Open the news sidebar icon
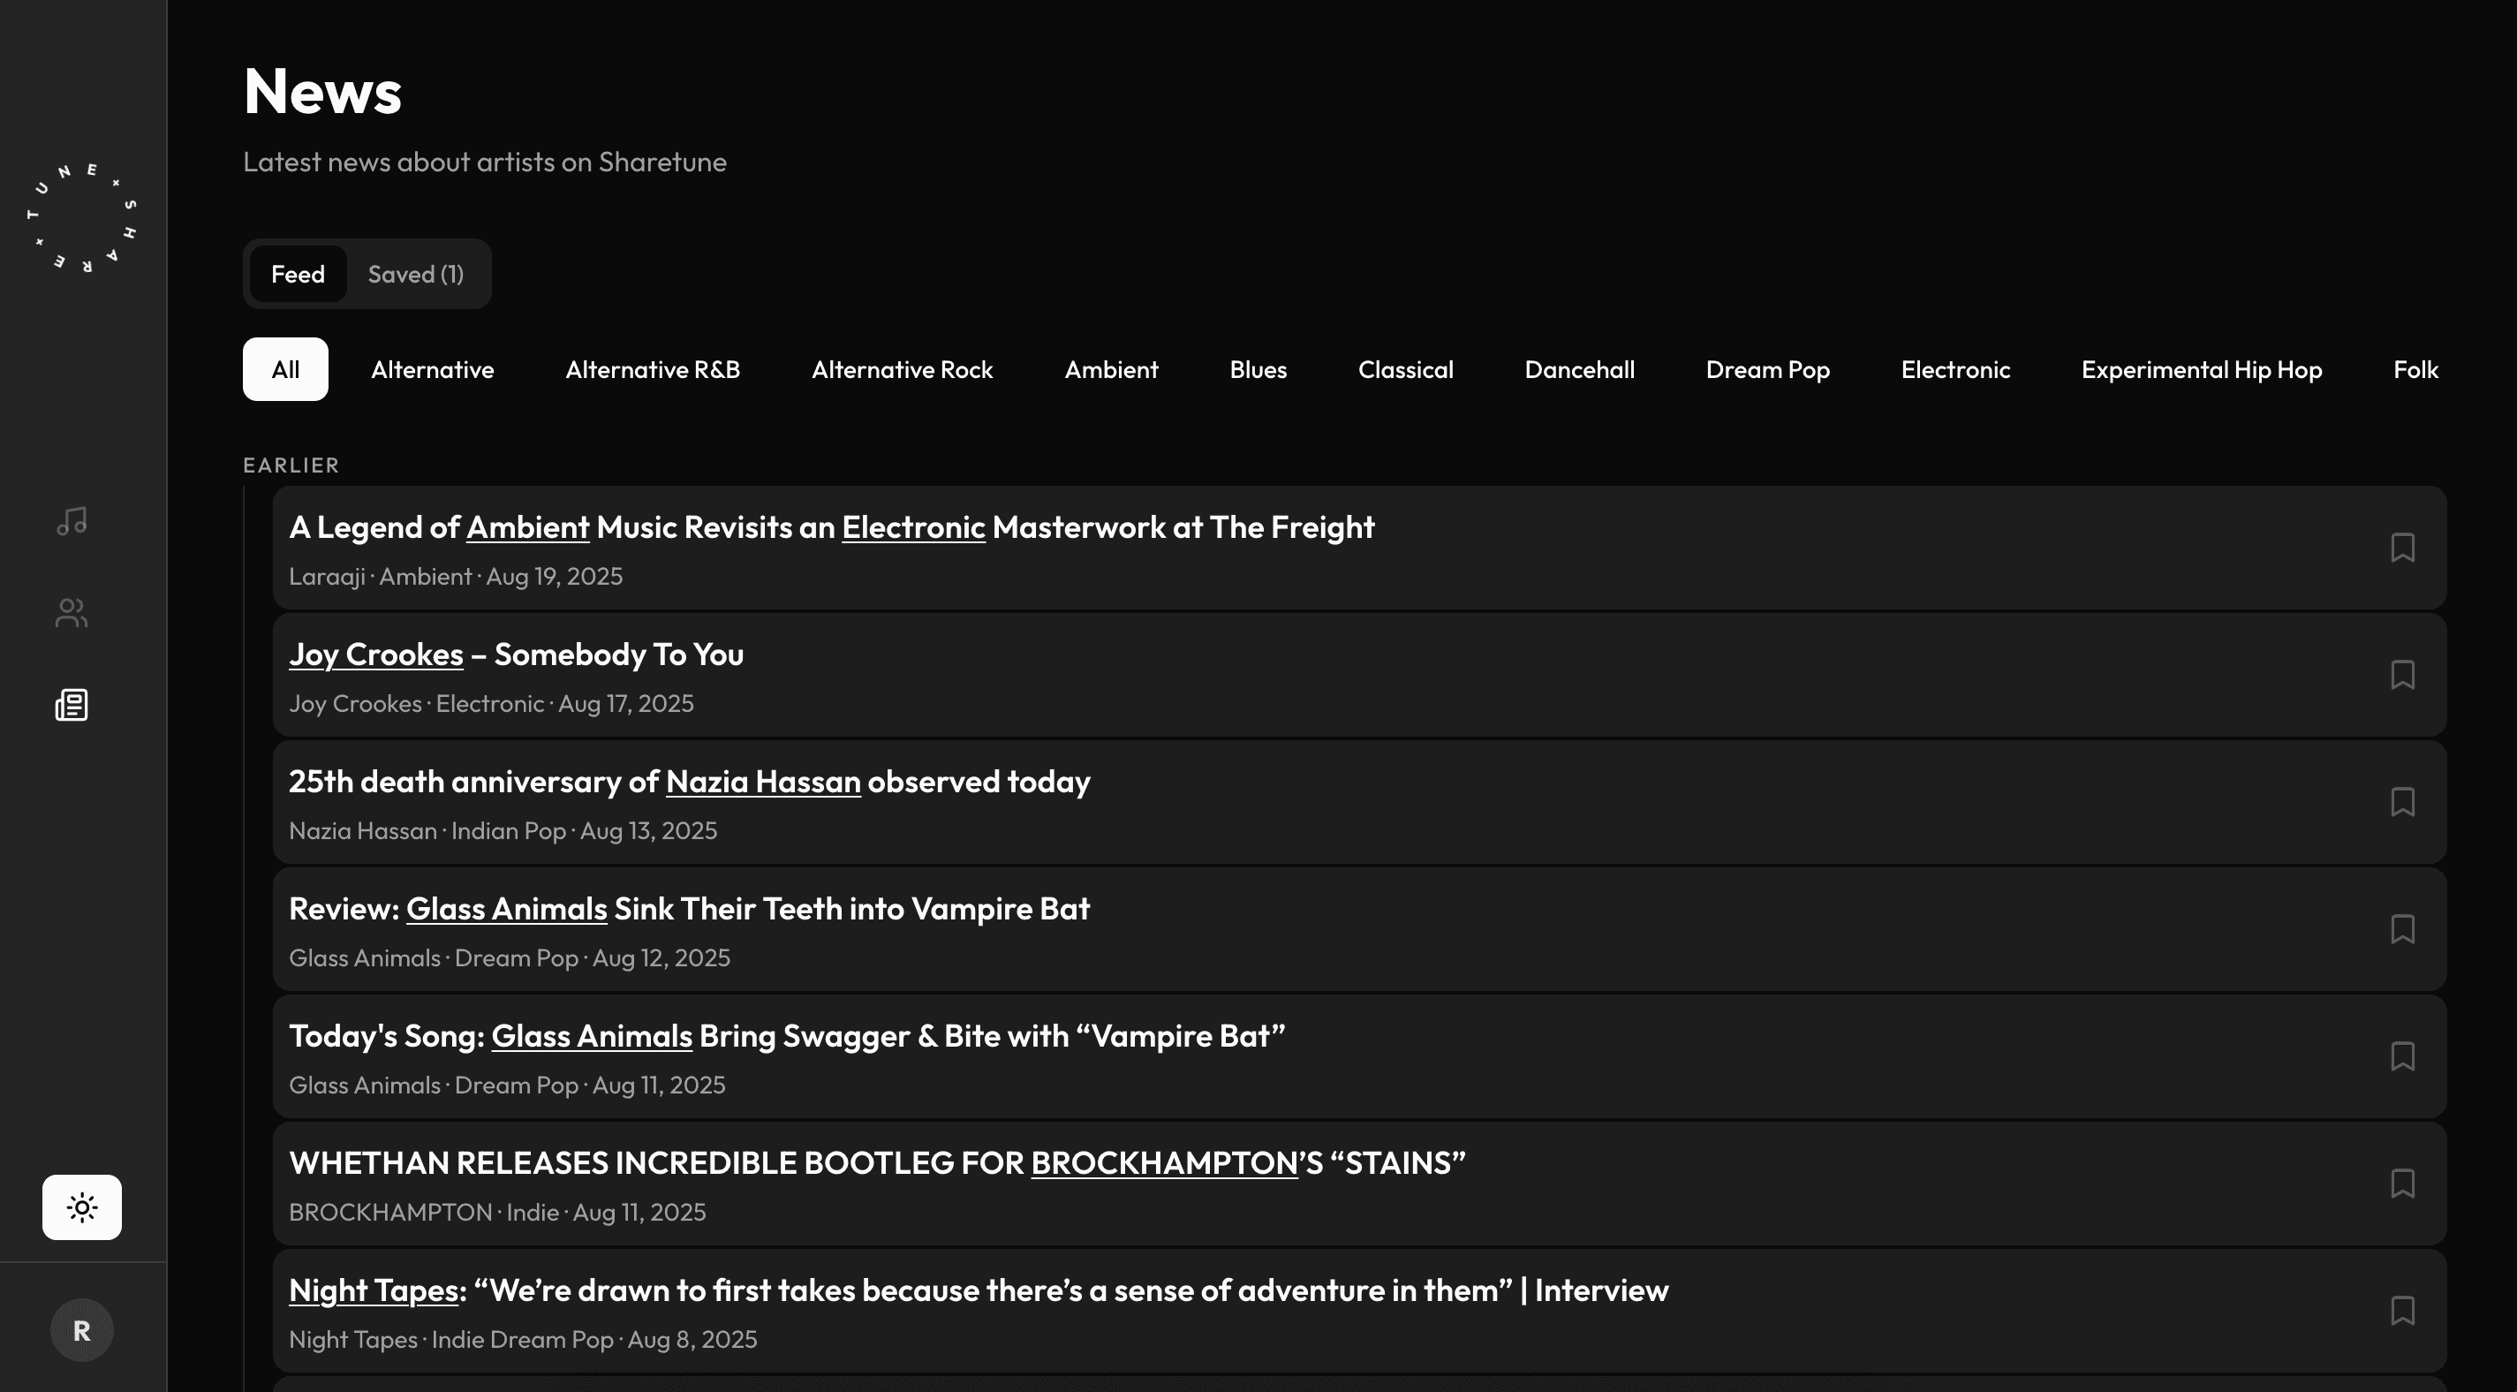This screenshot has width=2517, height=1392. pos(72,705)
